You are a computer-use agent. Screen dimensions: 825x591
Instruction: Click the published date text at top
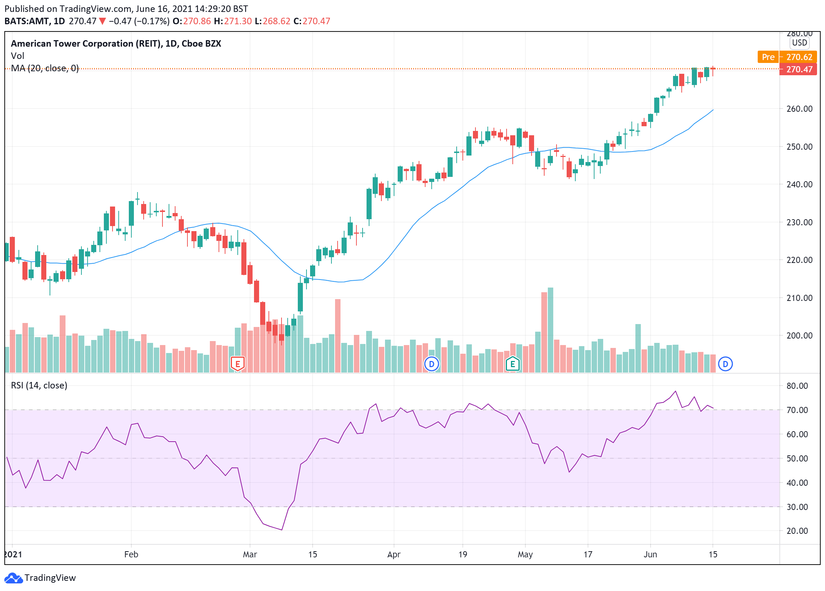pos(126,9)
